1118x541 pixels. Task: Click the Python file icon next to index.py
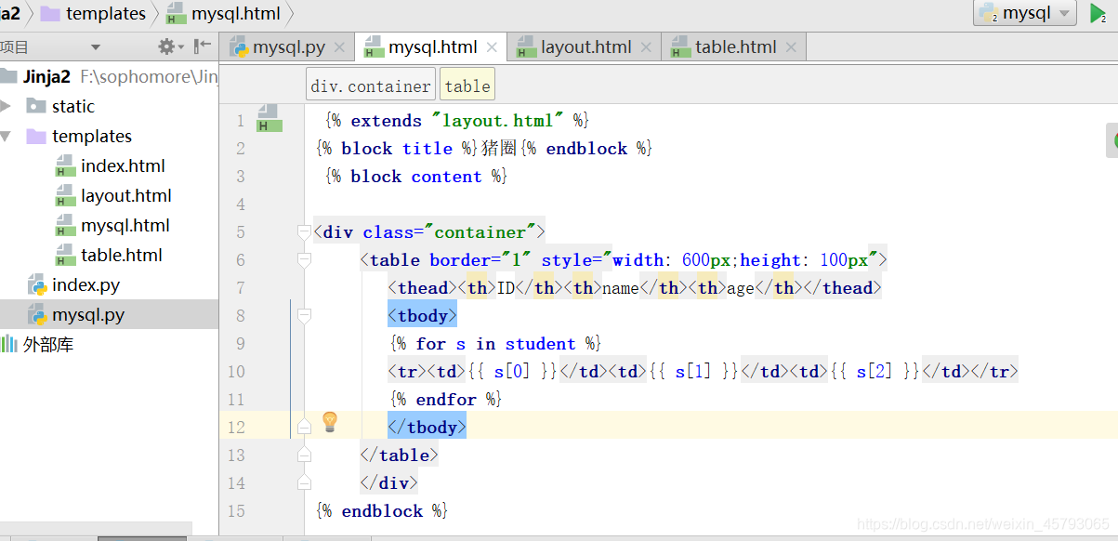click(x=39, y=284)
